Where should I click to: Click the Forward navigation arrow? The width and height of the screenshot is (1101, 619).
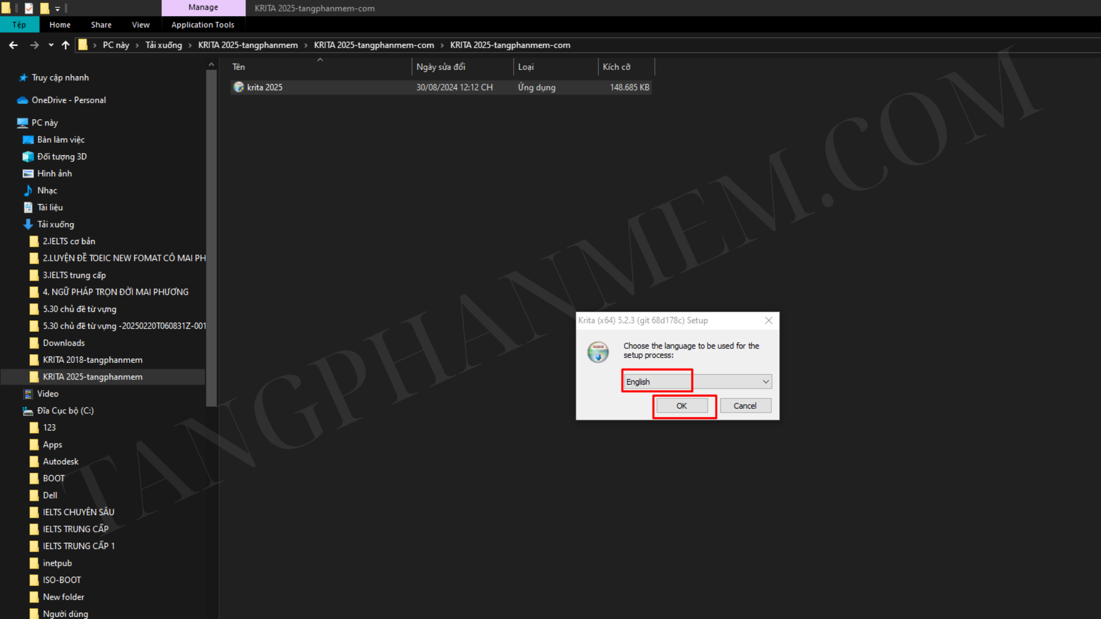[34, 45]
